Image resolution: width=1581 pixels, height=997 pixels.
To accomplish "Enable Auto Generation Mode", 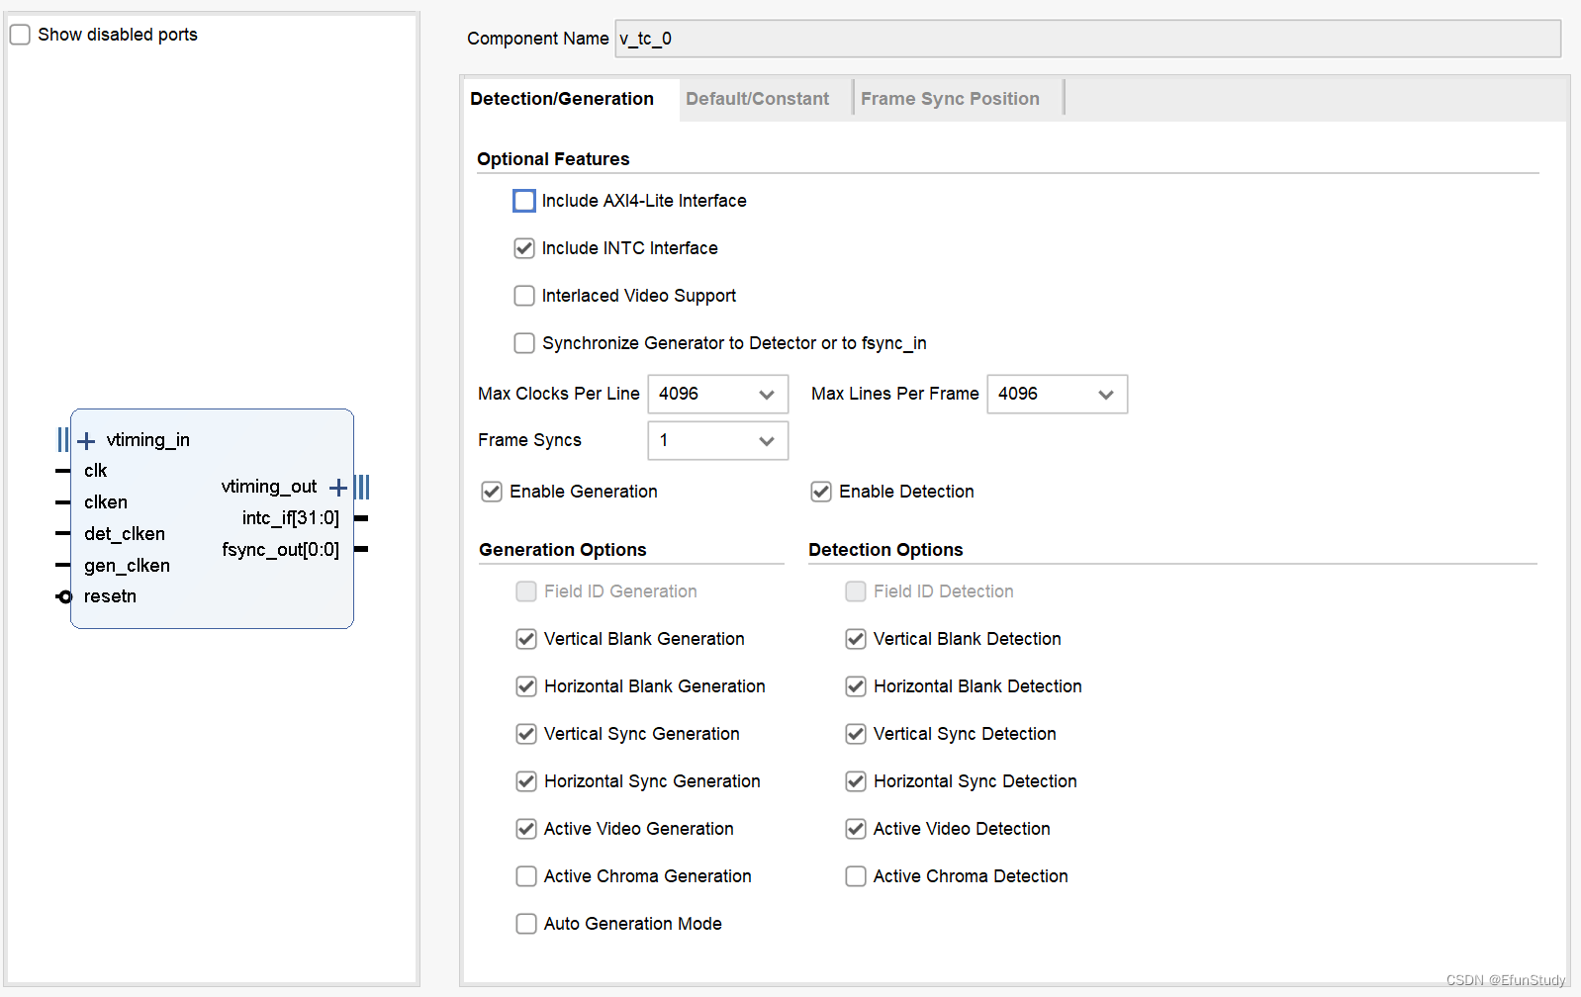I will (526, 924).
